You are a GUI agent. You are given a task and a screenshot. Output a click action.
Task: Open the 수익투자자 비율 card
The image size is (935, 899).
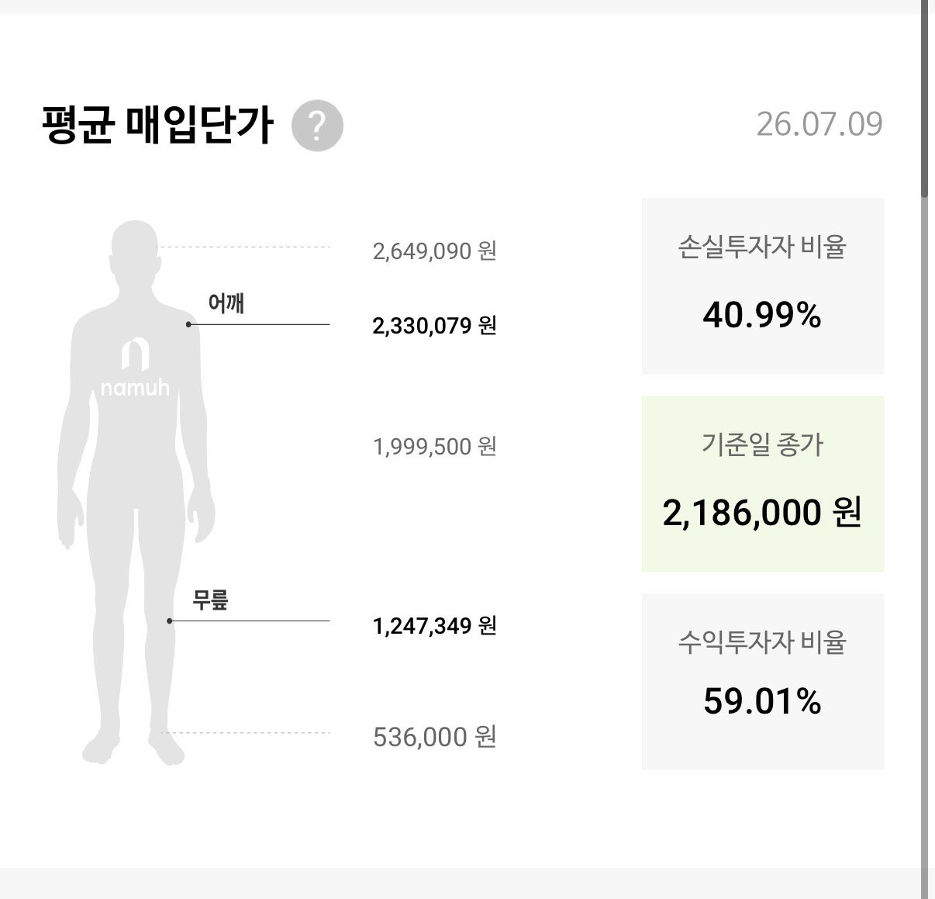coord(763,682)
